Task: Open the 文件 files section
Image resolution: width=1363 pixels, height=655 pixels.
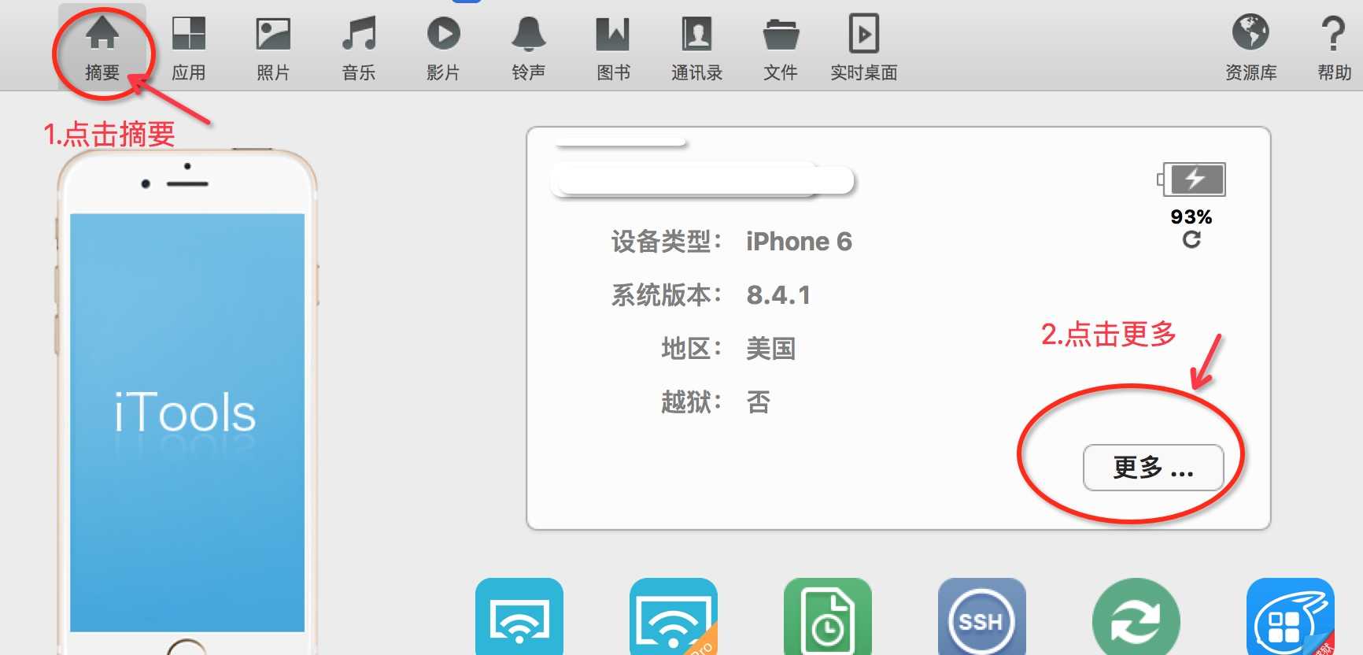Action: (x=781, y=47)
